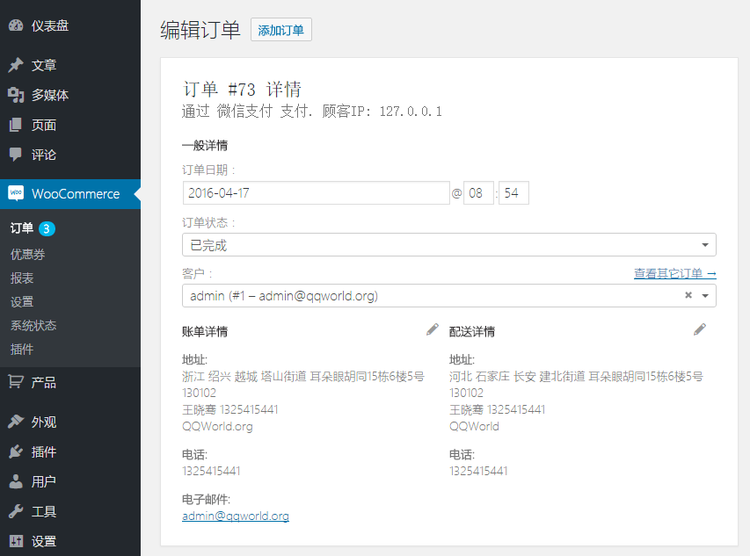Click the media icon beside 多媒体
Image resolution: width=750 pixels, height=556 pixels.
pyautogui.click(x=16, y=95)
